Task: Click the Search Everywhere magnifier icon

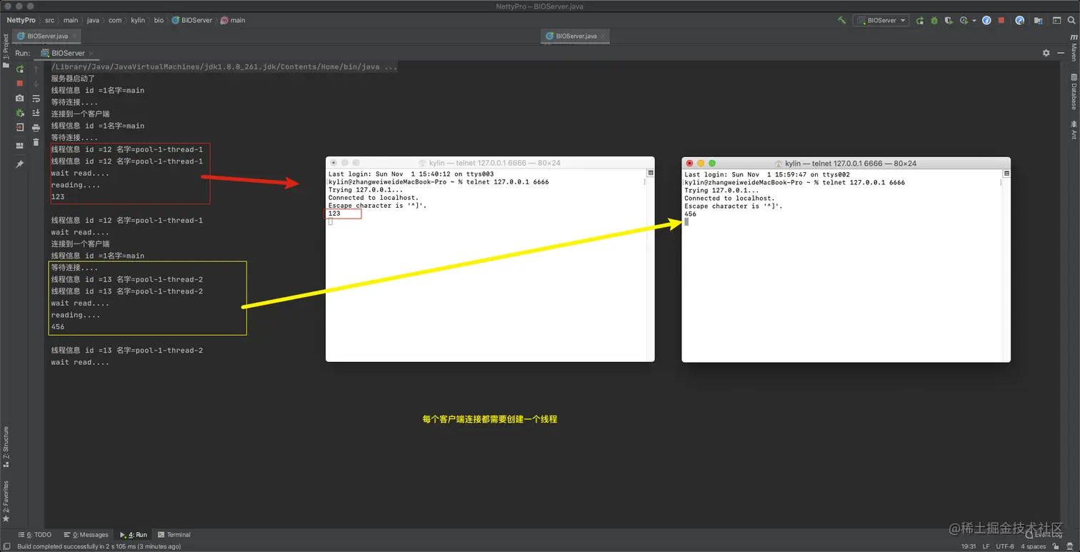Action: [x=1071, y=21]
